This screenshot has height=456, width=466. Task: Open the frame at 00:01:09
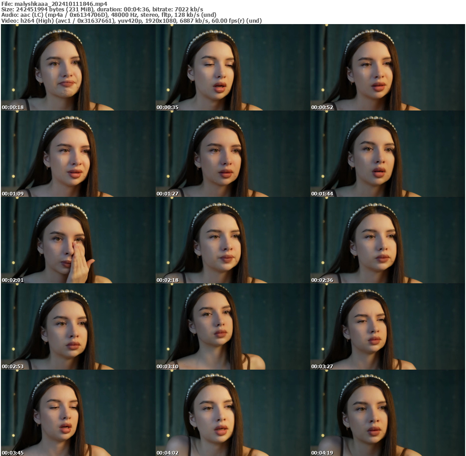(78, 154)
